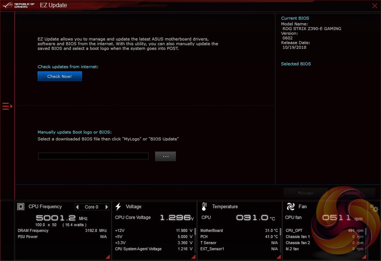Viewport: 381px width, 261px height.
Task: Open monitor settings gear icon
Action: coord(374,208)
